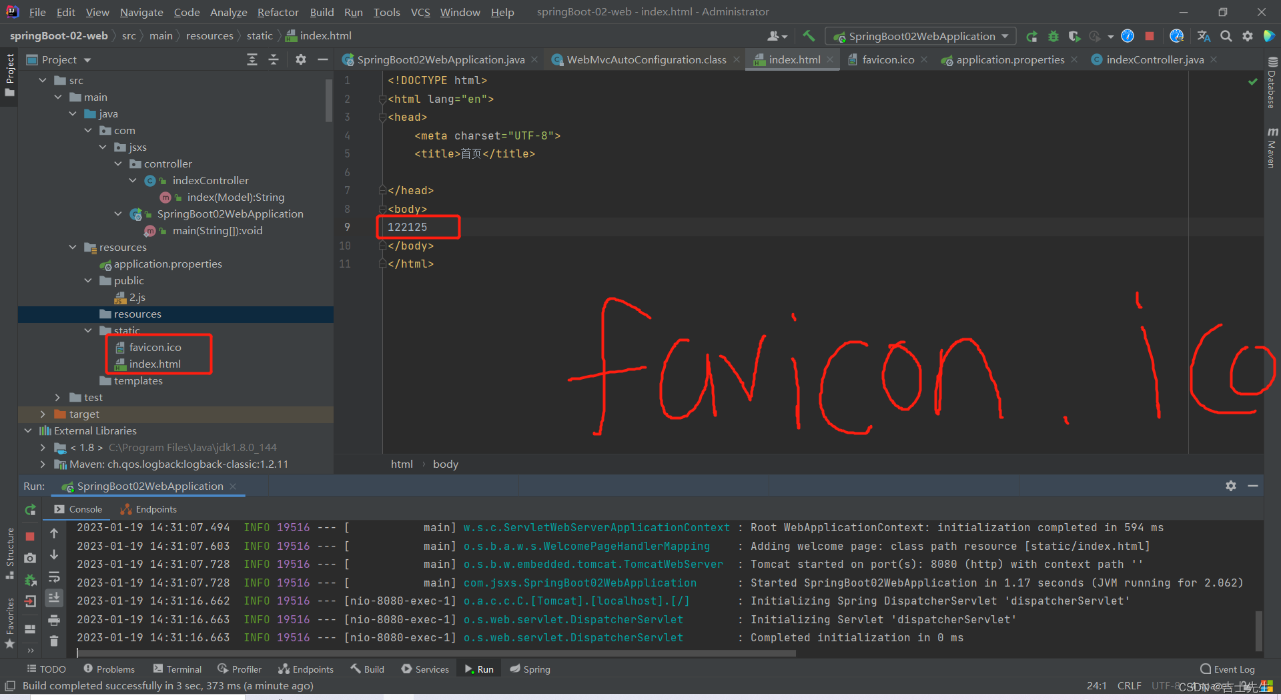Open the Refactor menu

pos(278,12)
